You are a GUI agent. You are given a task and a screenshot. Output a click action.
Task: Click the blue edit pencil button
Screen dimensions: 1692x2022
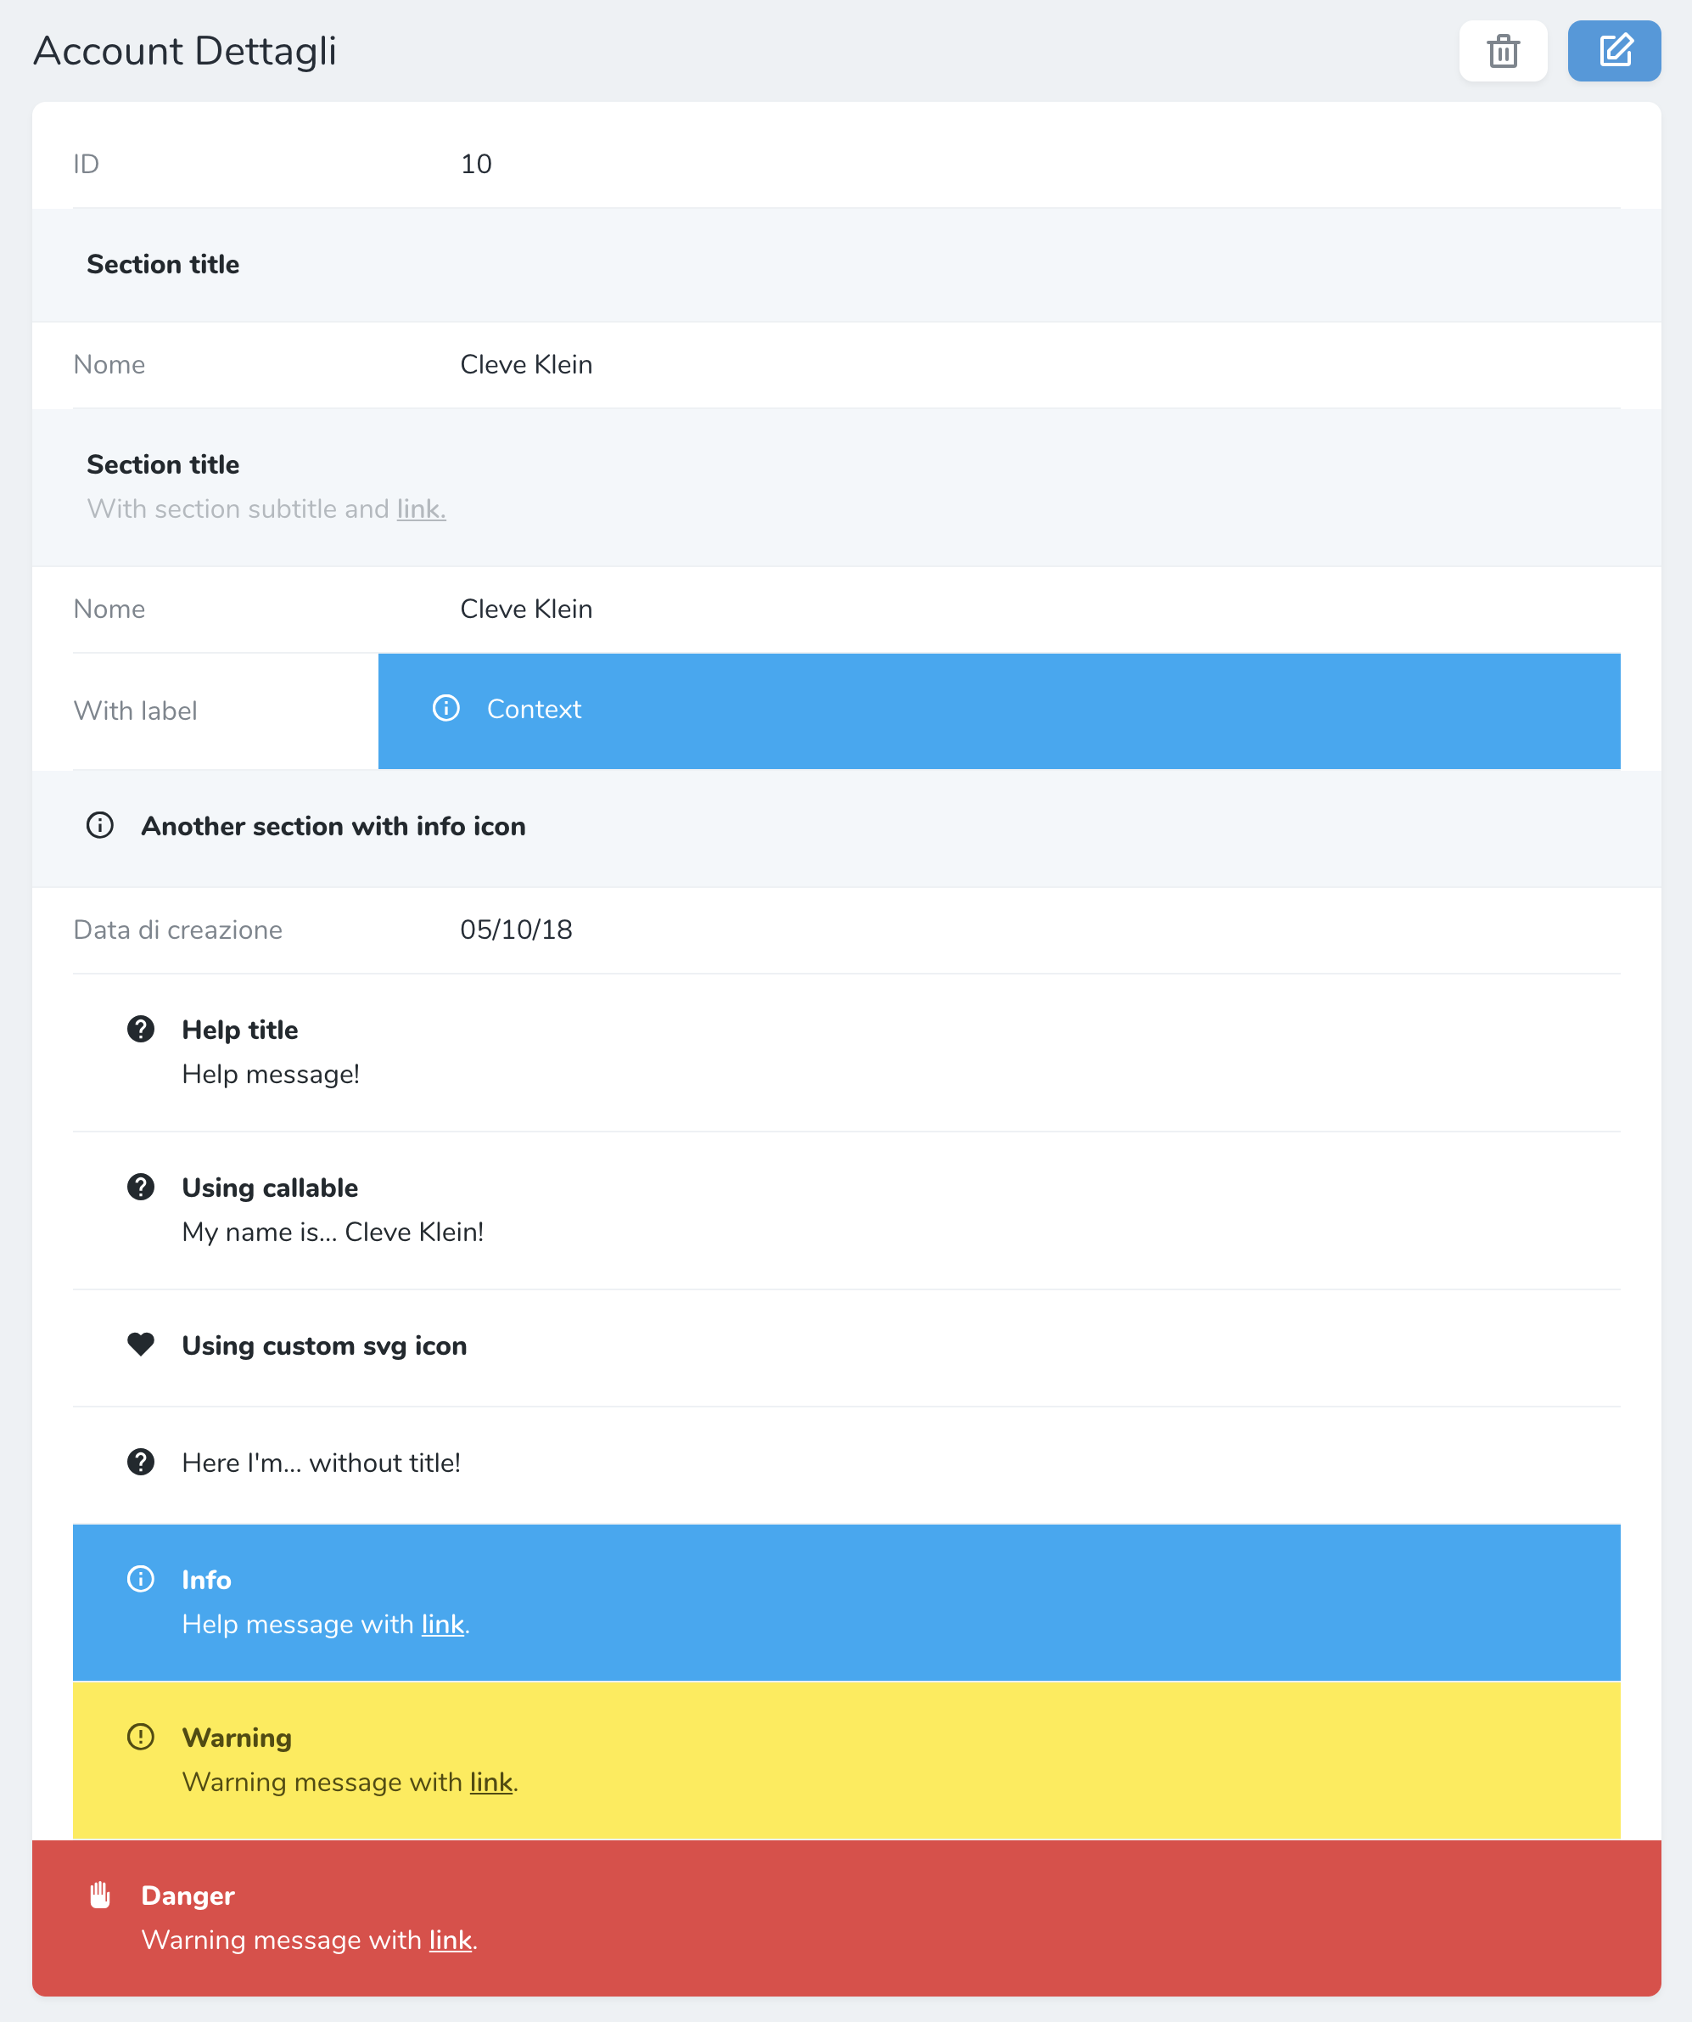click(x=1614, y=51)
